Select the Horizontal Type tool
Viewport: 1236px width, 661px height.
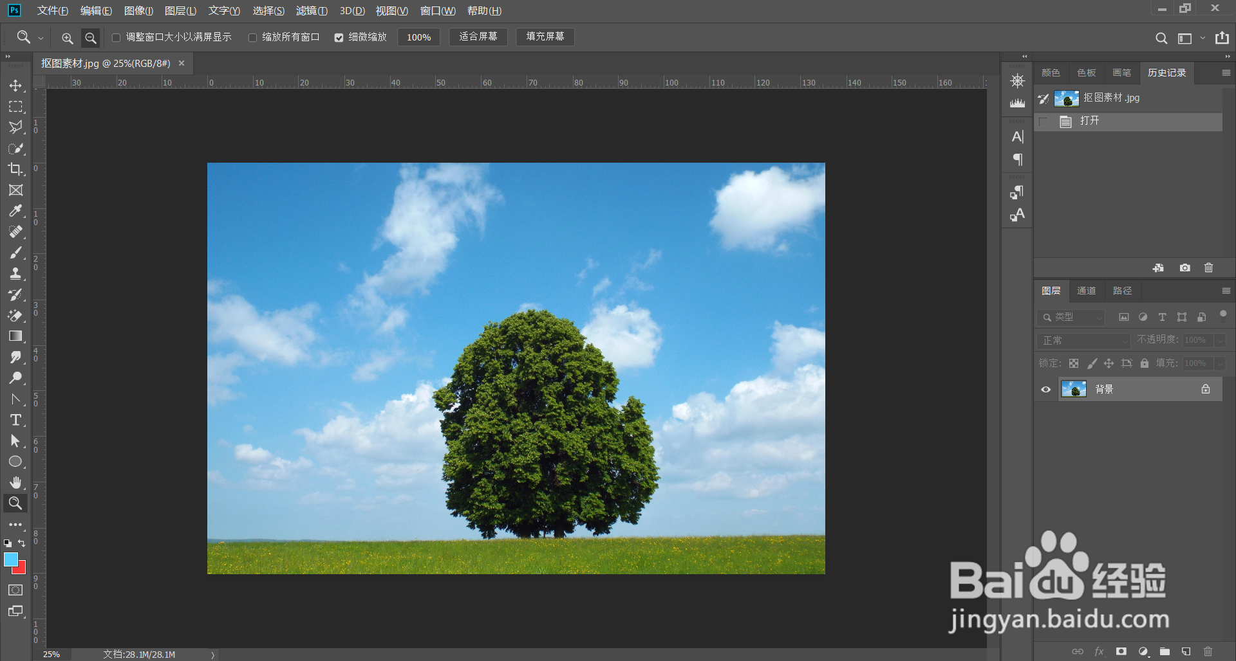15,420
